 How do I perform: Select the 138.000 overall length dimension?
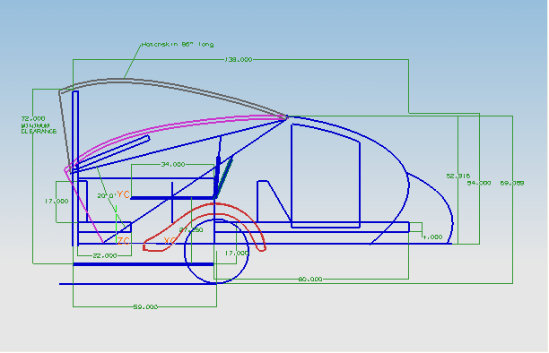click(238, 59)
